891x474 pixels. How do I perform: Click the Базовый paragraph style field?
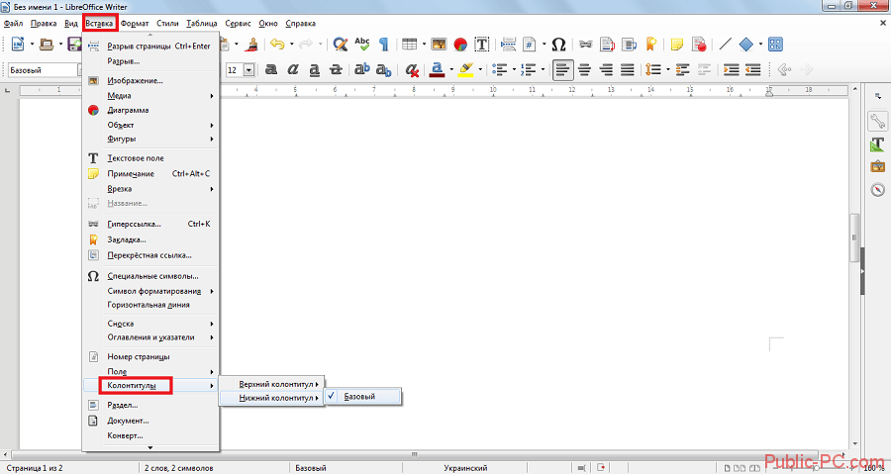tap(43, 70)
